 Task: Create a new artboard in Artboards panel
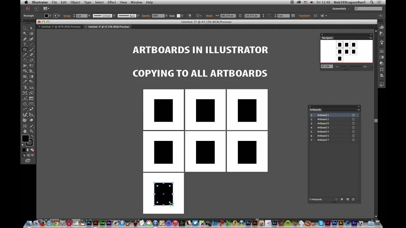click(x=348, y=199)
